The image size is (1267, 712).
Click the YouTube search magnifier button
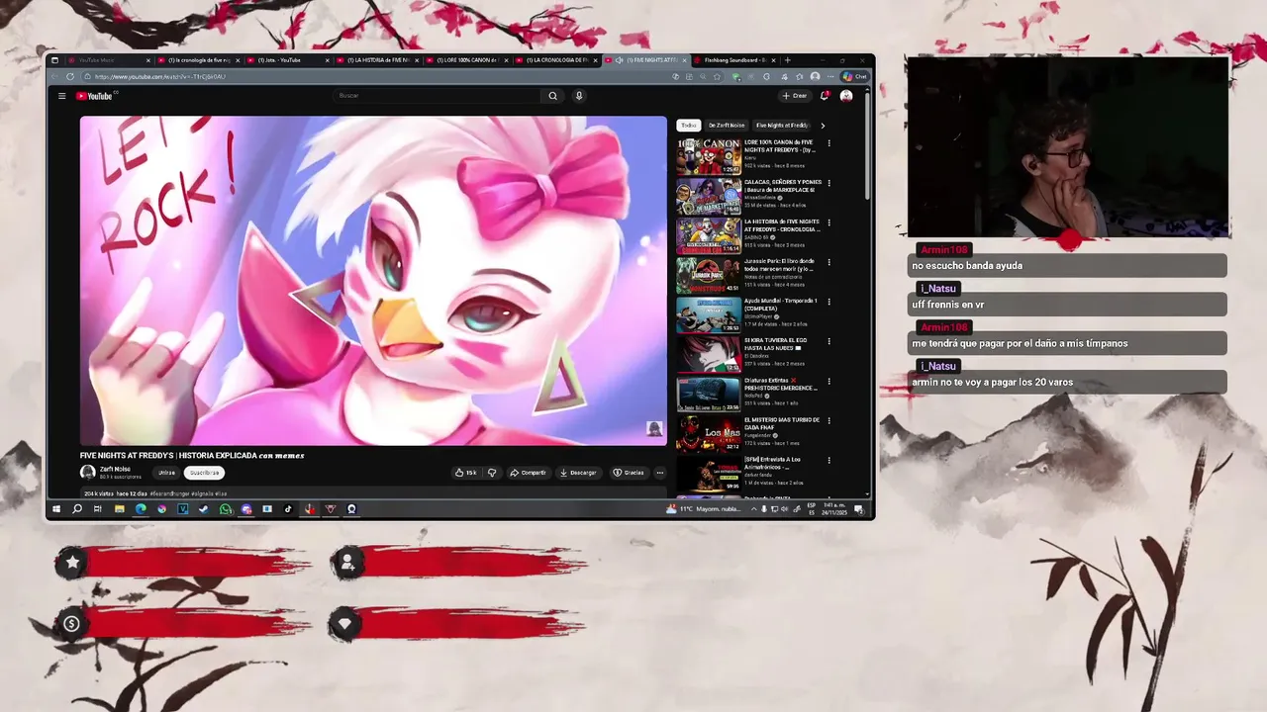point(552,96)
